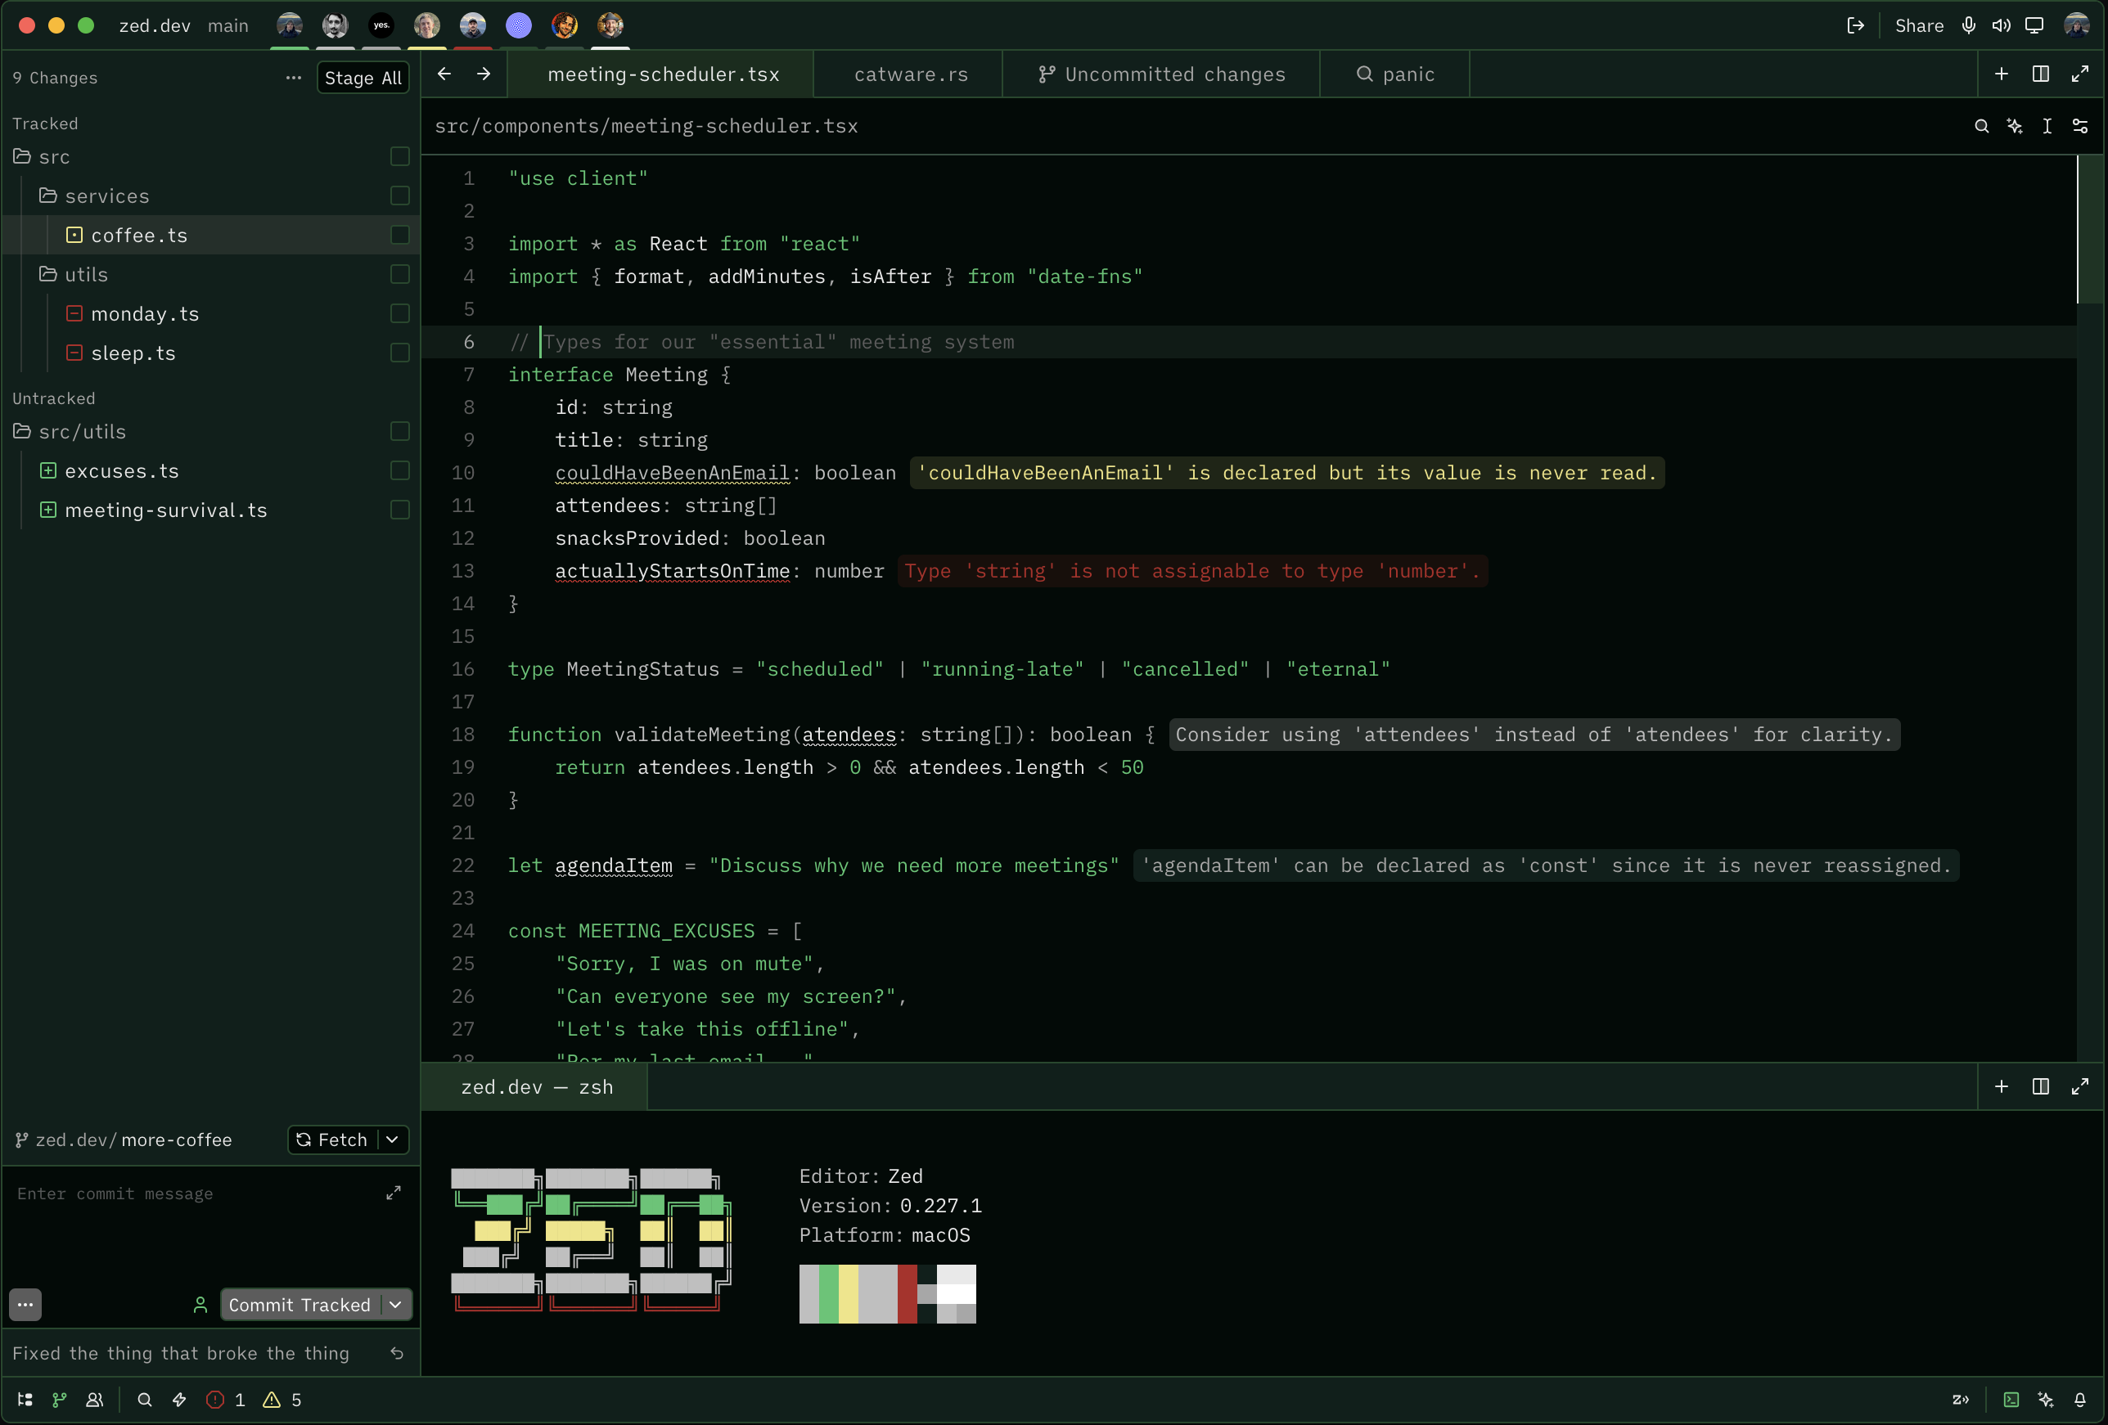Image resolution: width=2108 pixels, height=1425 pixels.
Task: Toggle the speaker audio icon
Action: (2001, 25)
